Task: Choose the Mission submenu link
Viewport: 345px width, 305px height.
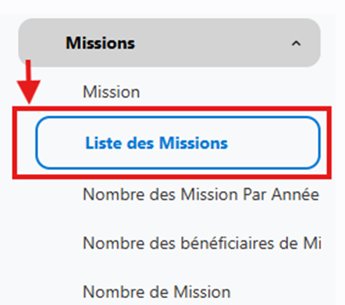Action: (112, 92)
